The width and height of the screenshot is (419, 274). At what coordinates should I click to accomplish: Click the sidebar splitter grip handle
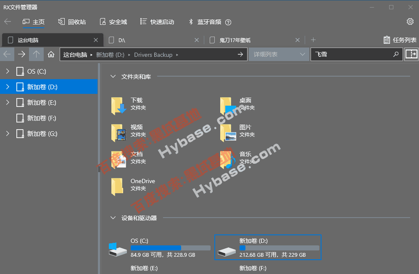99,169
